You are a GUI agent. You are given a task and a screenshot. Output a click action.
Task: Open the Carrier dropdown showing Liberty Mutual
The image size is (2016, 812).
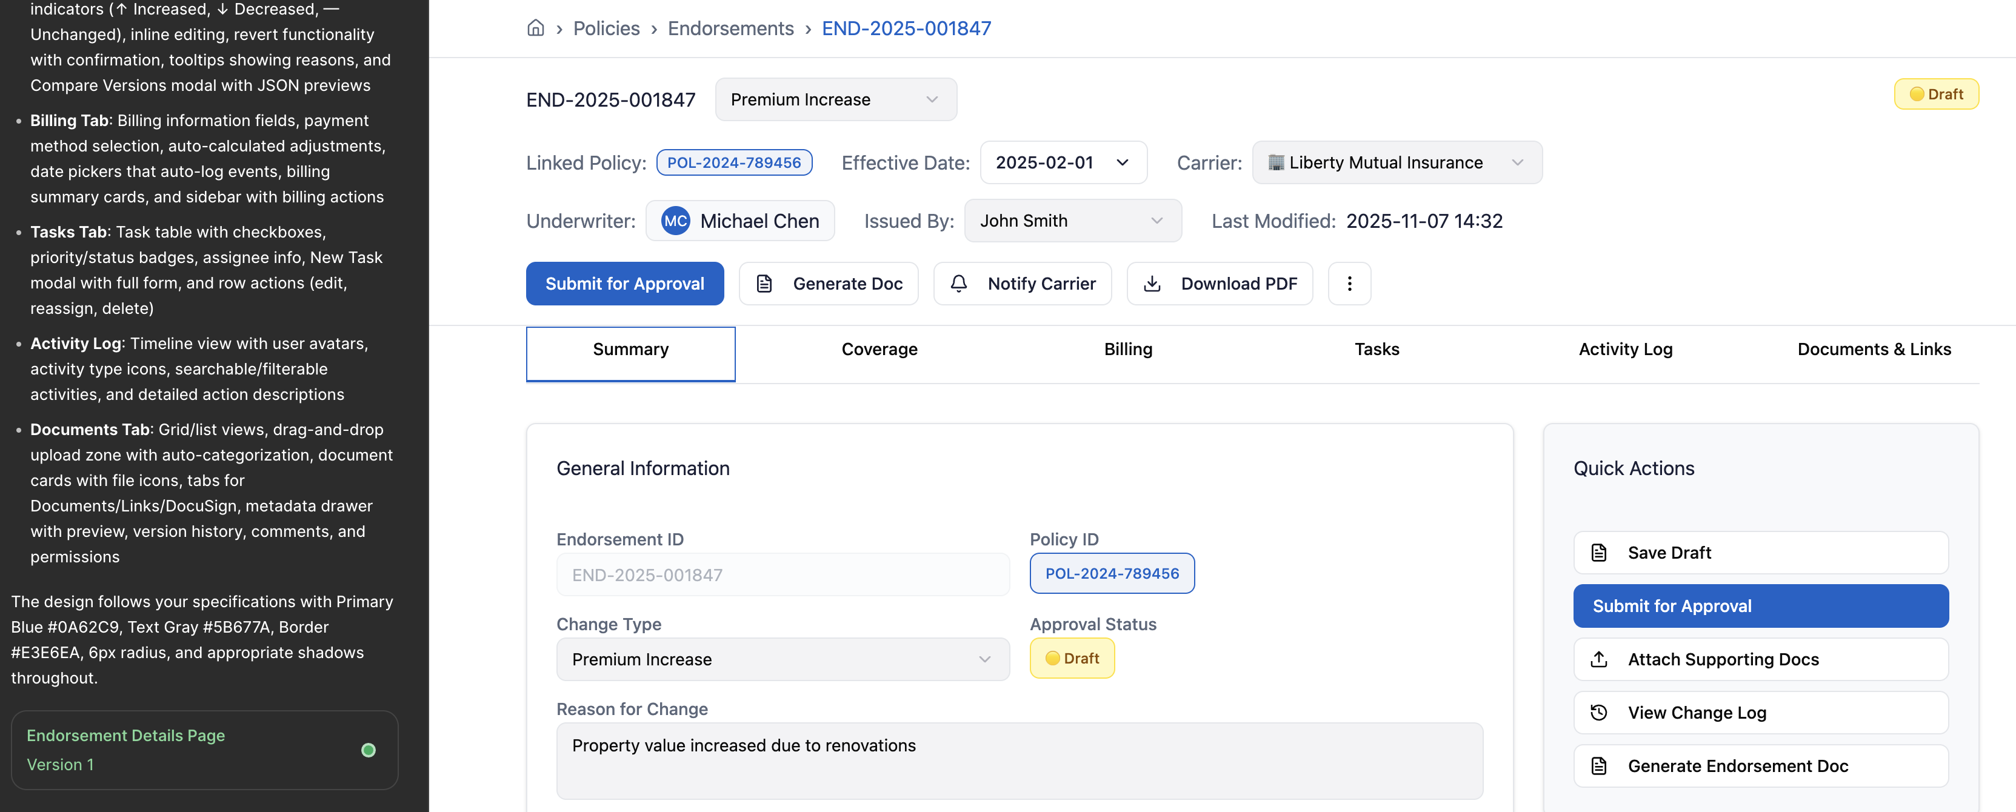coord(1397,163)
